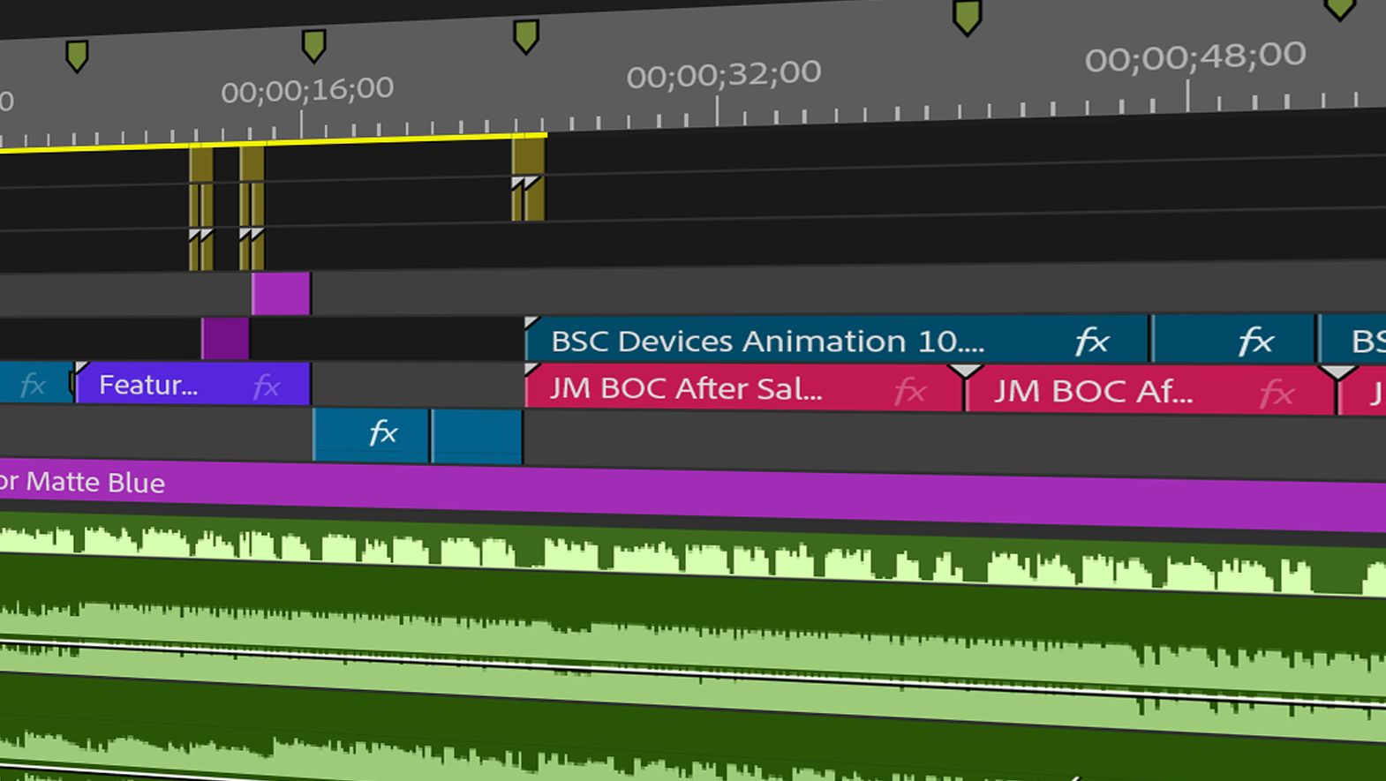The height and width of the screenshot is (781, 1386).
Task: Select the BSC Devices Animation 10 clip
Action: tap(837, 341)
